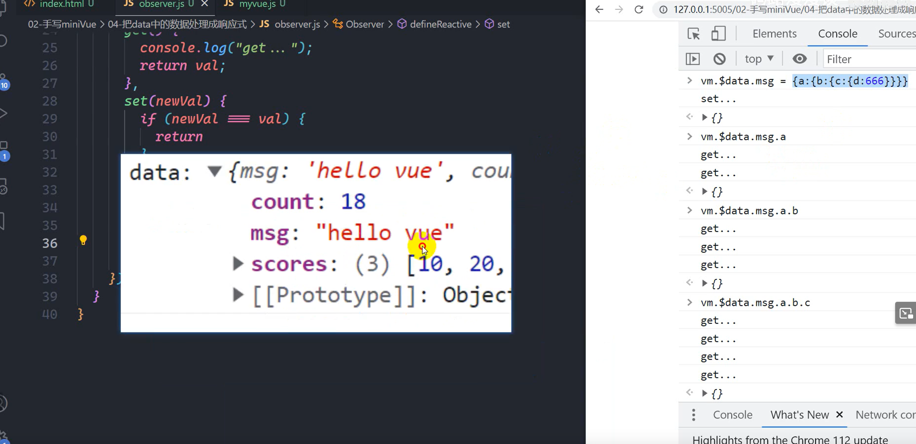916x444 pixels.
Task: Expand the [[Prototype]] entry
Action: click(x=238, y=295)
